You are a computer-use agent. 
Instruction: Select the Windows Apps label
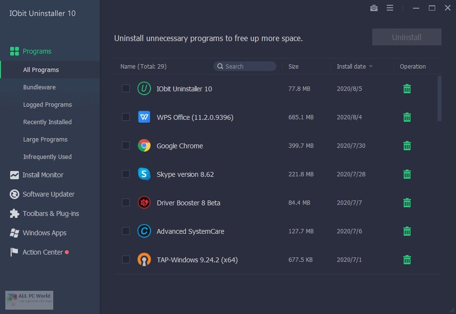[45, 233]
